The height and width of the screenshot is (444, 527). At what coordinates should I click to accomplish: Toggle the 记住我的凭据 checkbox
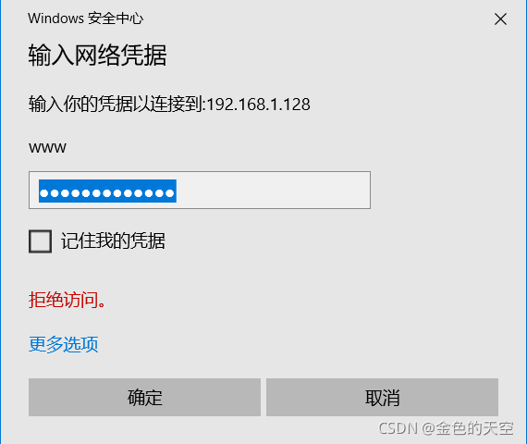tap(41, 241)
